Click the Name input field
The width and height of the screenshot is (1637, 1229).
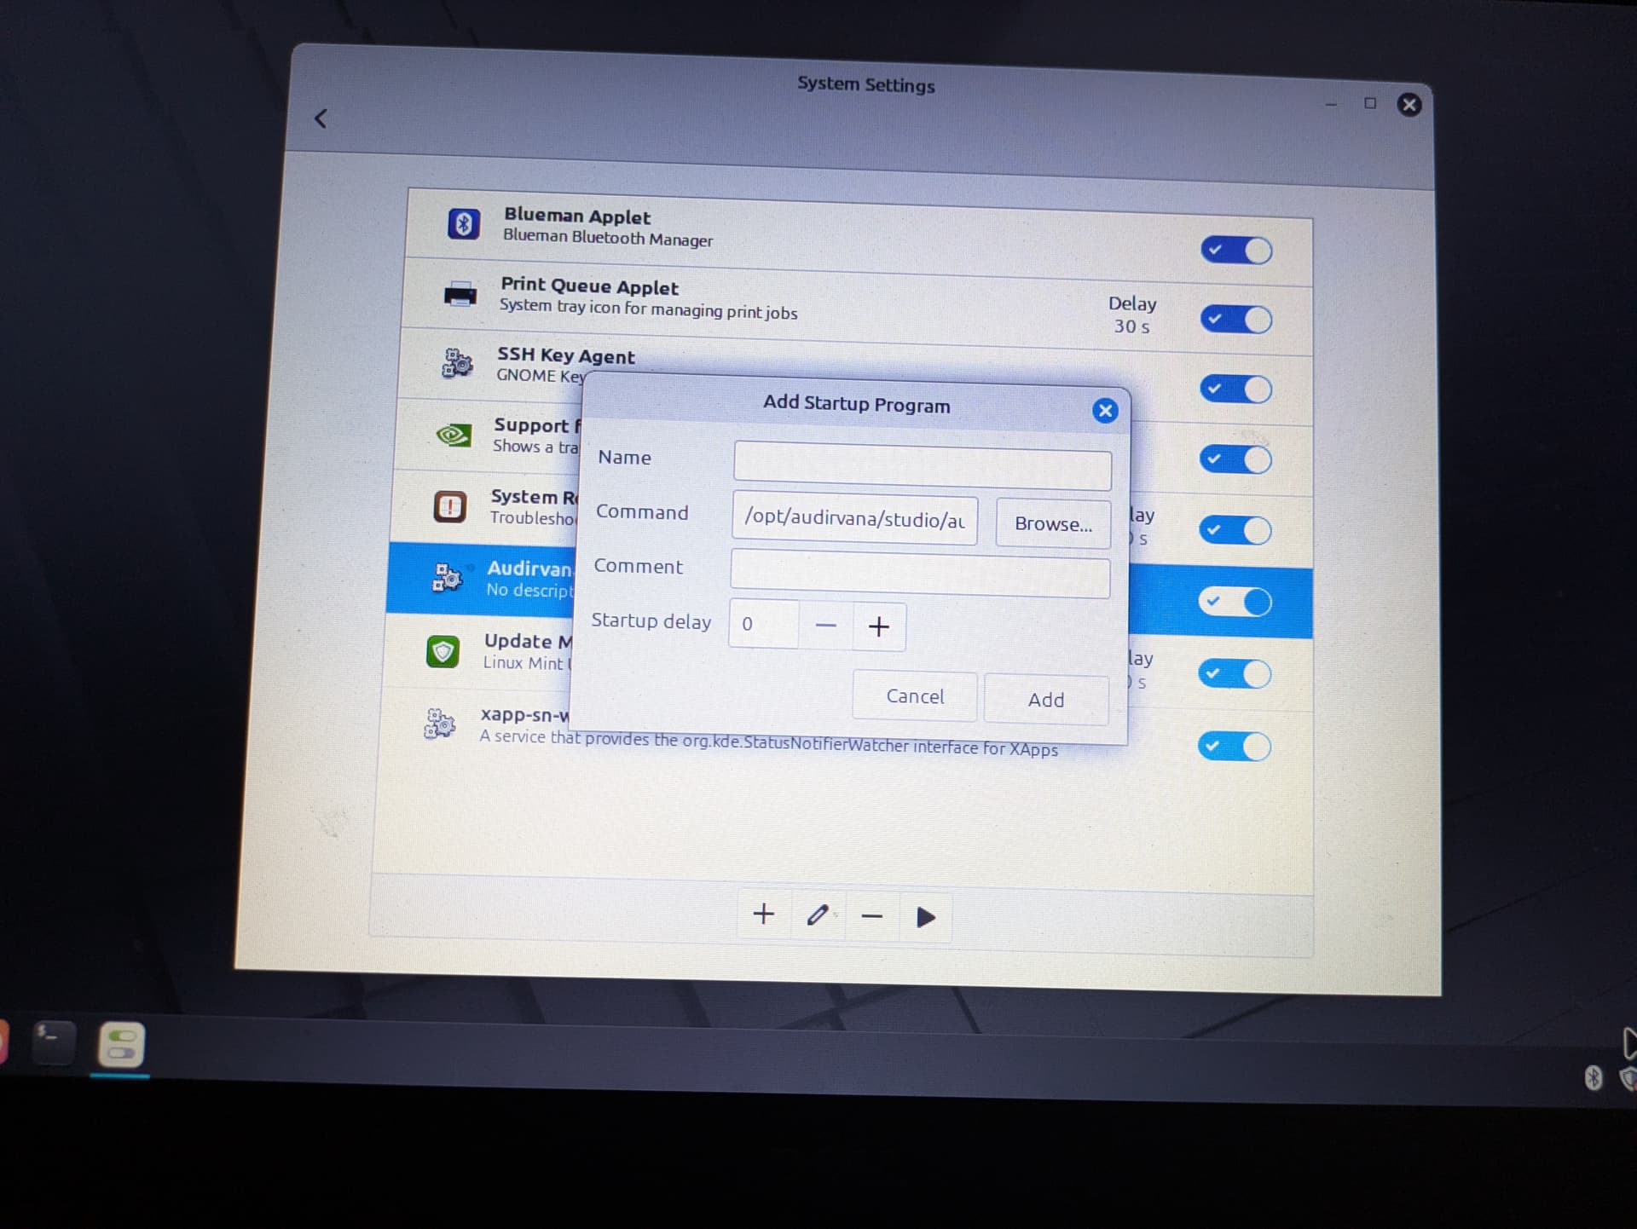923,465
